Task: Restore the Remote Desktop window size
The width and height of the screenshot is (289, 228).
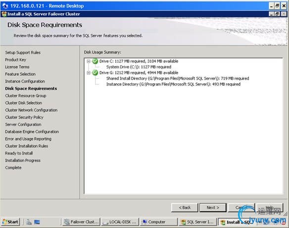Action: [x=277, y=6]
